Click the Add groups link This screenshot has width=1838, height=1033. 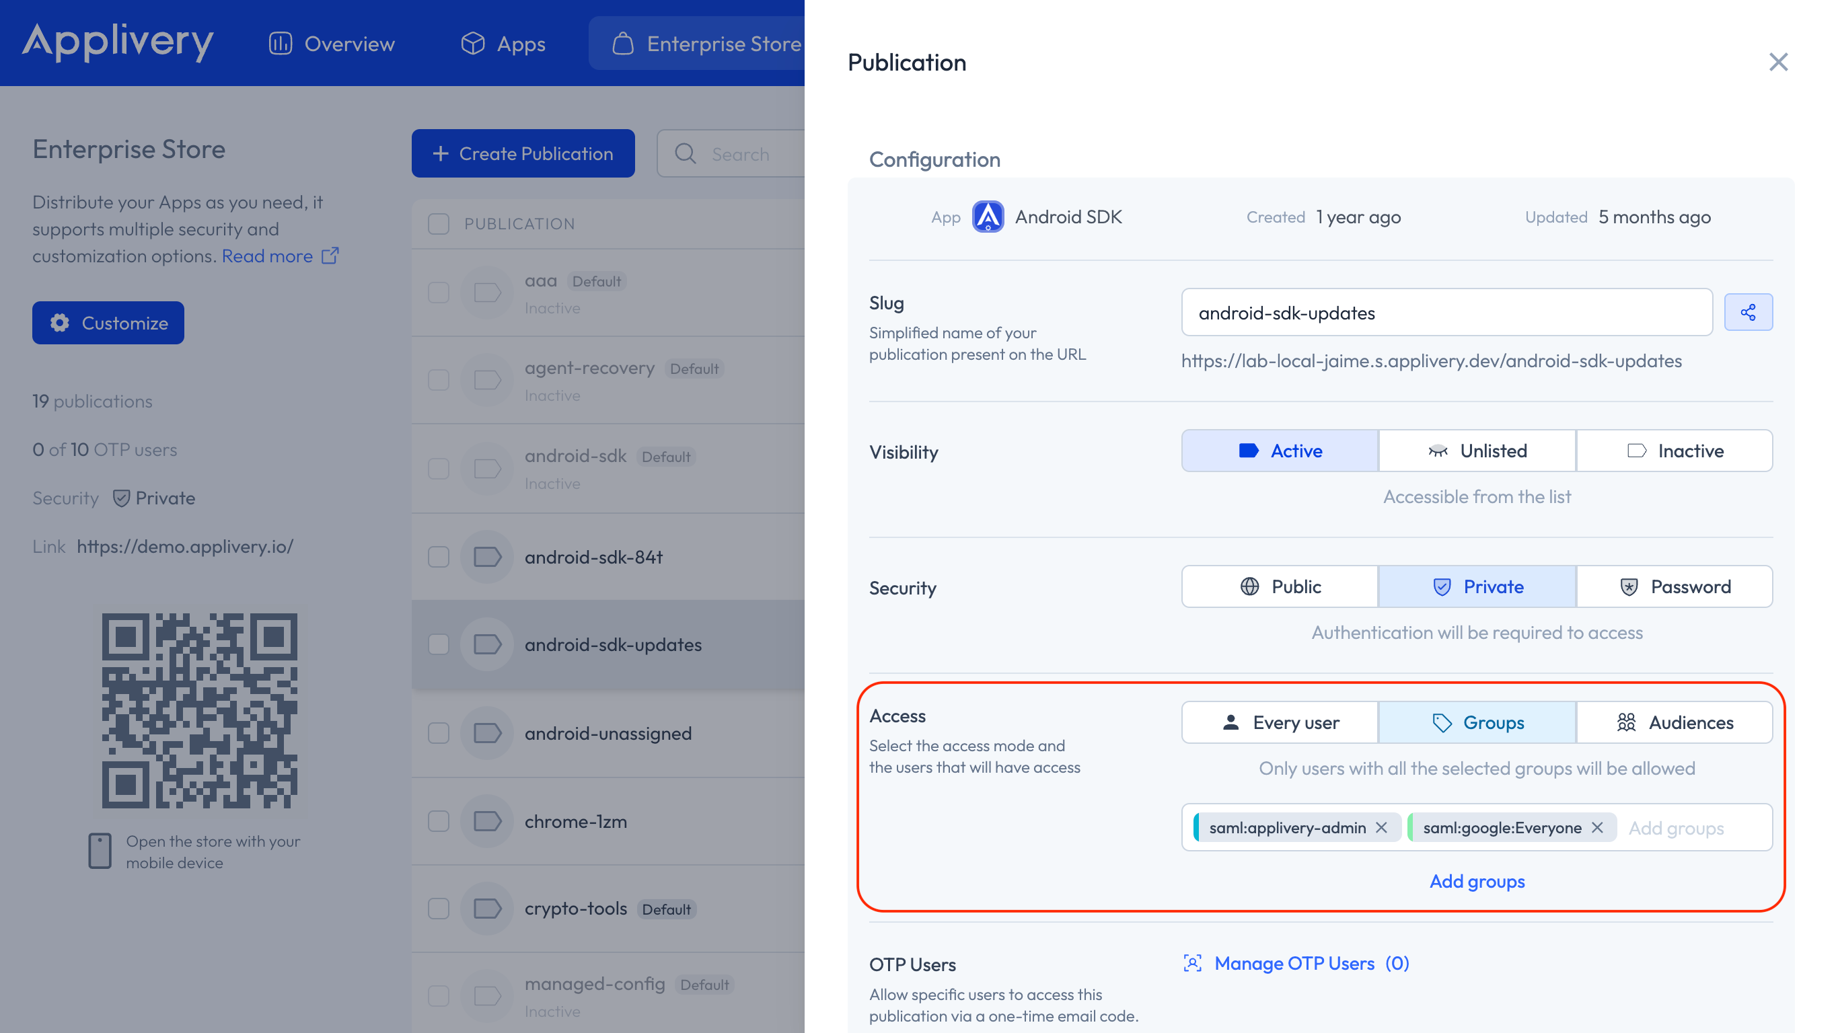[x=1477, y=881]
